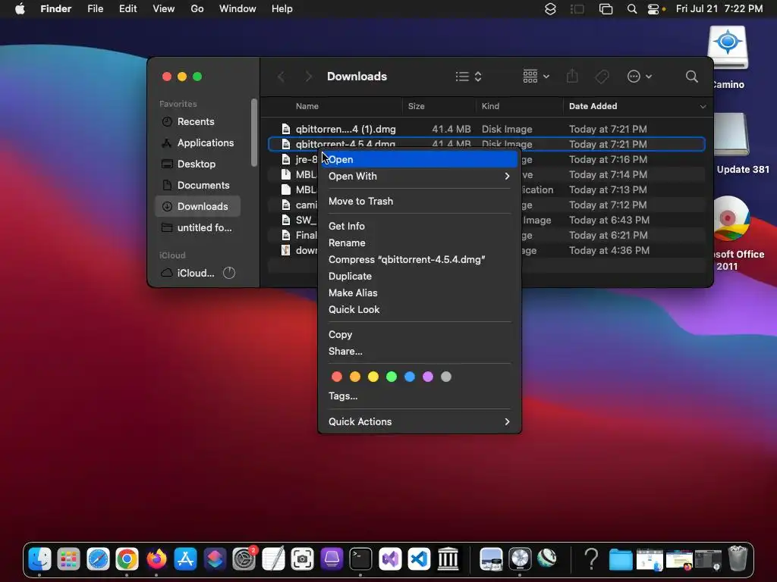Expand the Open With submenu
777x582 pixels.
pos(419,176)
